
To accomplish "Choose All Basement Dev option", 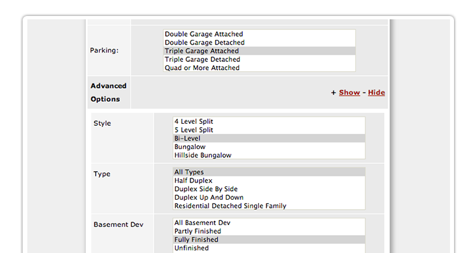I will pos(269,223).
